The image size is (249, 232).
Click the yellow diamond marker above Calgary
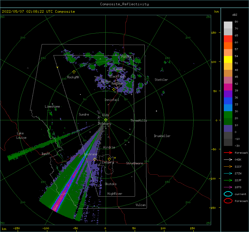click(x=109, y=159)
